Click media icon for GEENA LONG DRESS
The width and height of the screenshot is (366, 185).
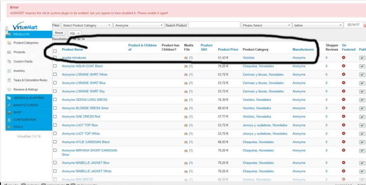[x=186, y=100]
